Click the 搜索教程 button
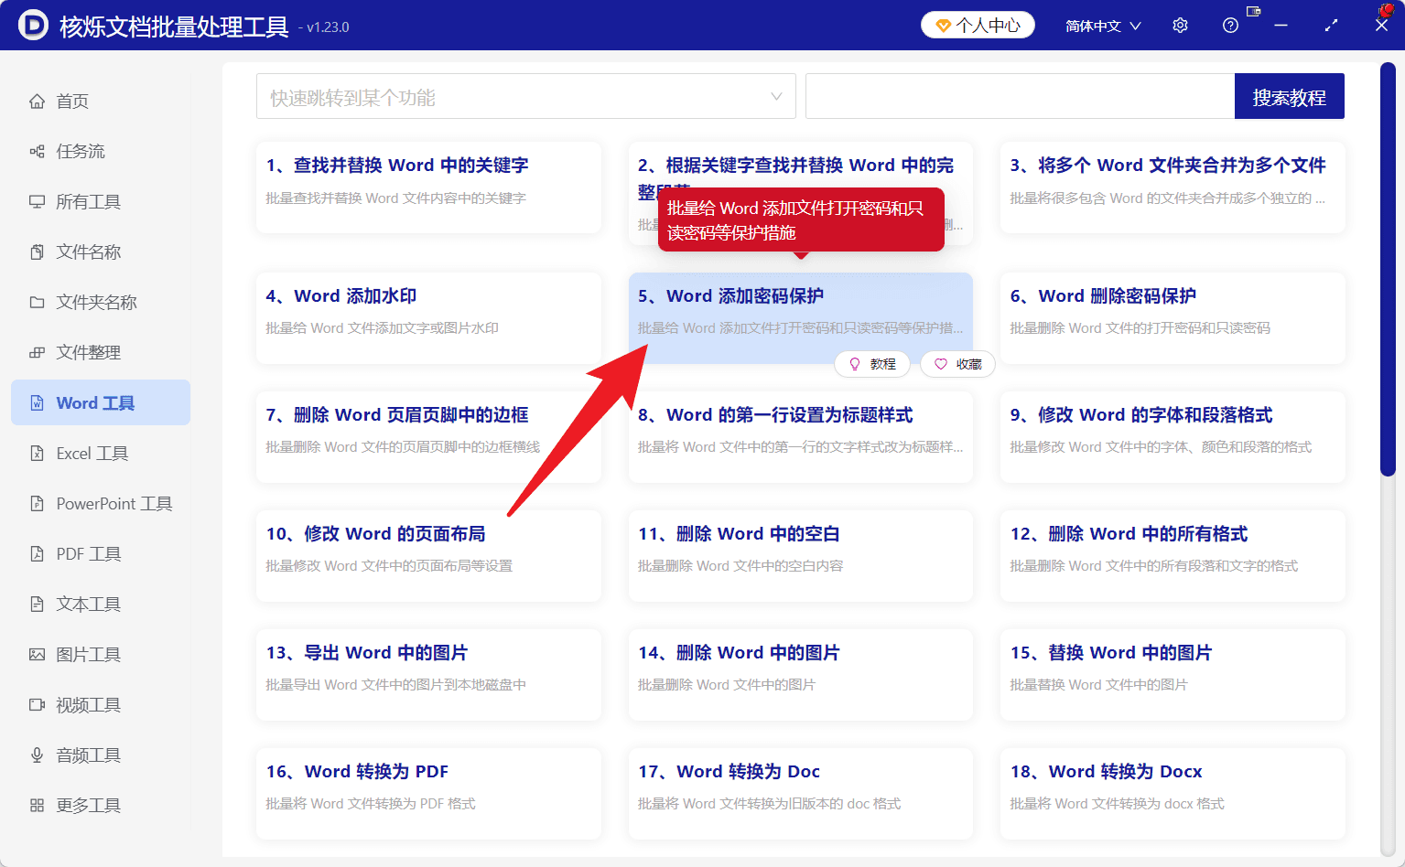The image size is (1405, 867). (1289, 96)
